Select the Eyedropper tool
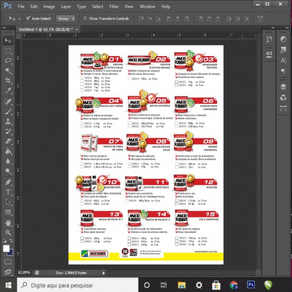Image resolution: width=292 pixels, height=292 pixels. [x=8, y=91]
